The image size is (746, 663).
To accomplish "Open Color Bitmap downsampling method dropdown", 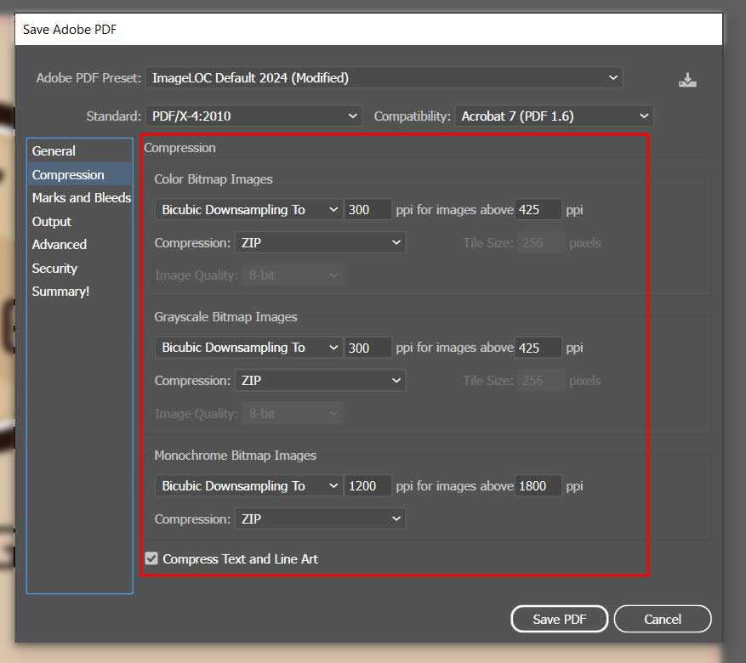I will (248, 210).
